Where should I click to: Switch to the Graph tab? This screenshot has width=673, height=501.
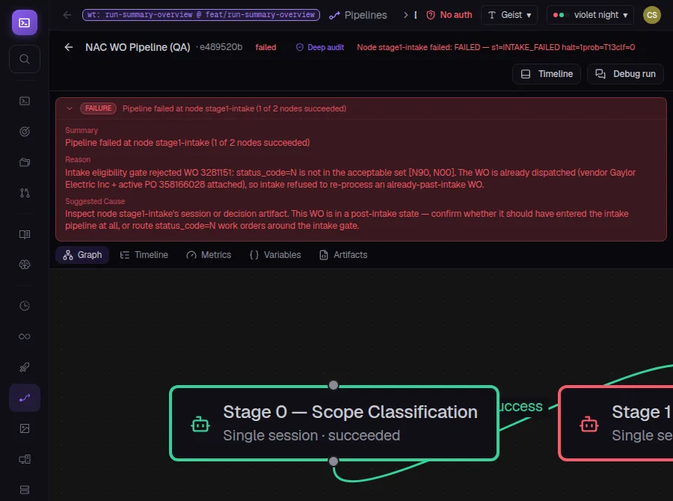[x=82, y=255]
